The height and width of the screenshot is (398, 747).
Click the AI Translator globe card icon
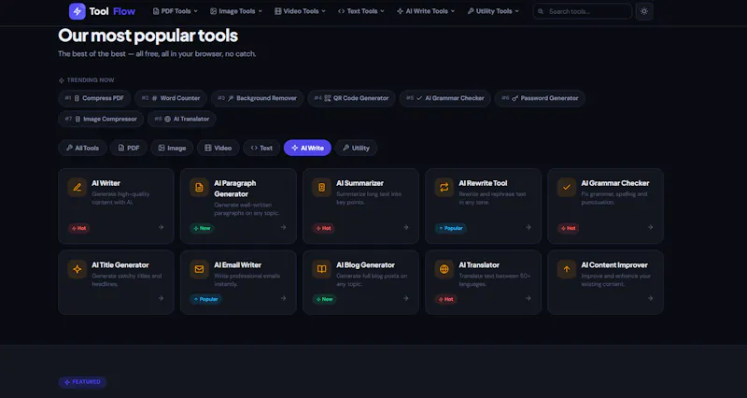point(444,269)
